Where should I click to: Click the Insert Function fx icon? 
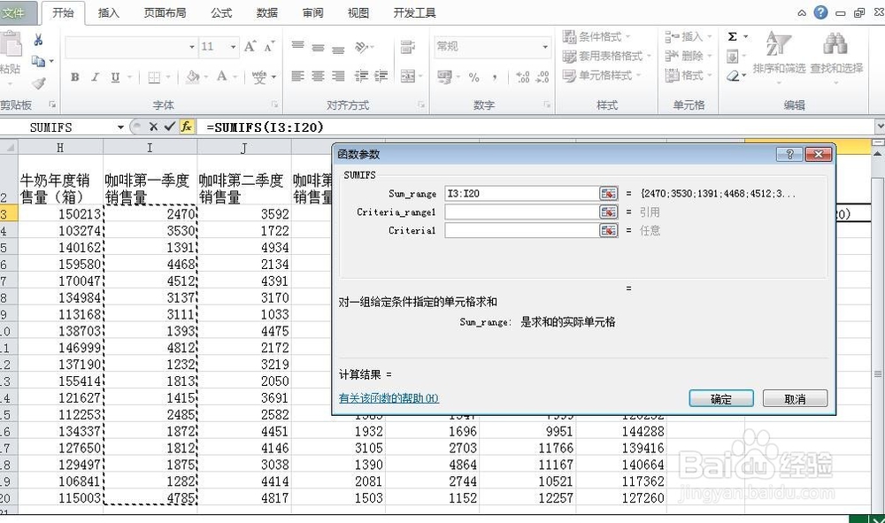[x=186, y=127]
